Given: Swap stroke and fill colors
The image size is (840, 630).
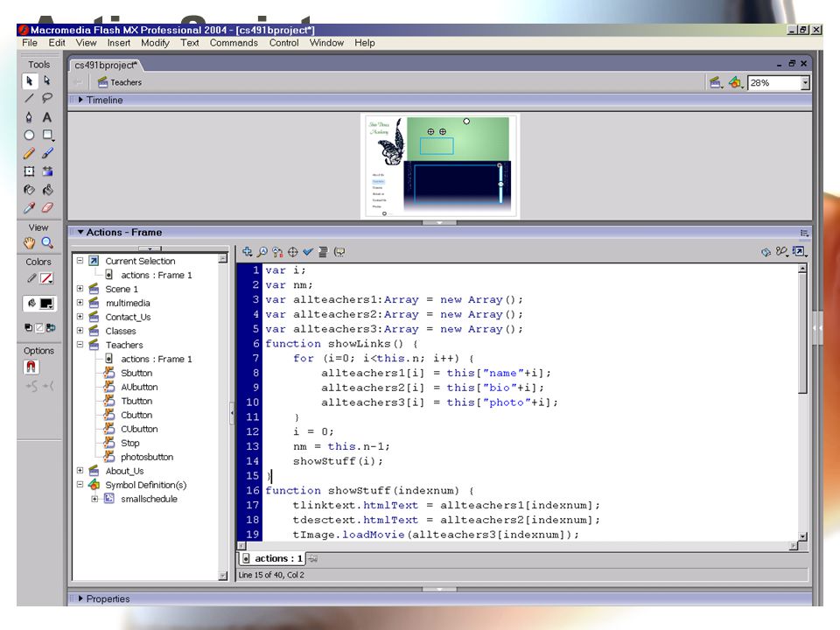Looking at the screenshot, I should (x=51, y=328).
